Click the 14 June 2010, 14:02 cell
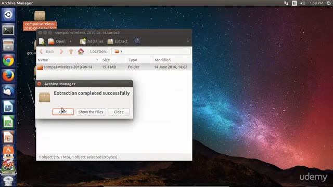Screen dimensions: 333x187 tap(171, 67)
